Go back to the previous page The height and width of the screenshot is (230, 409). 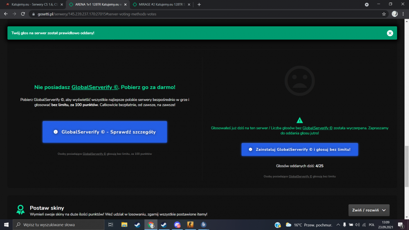pyautogui.click(x=6, y=14)
